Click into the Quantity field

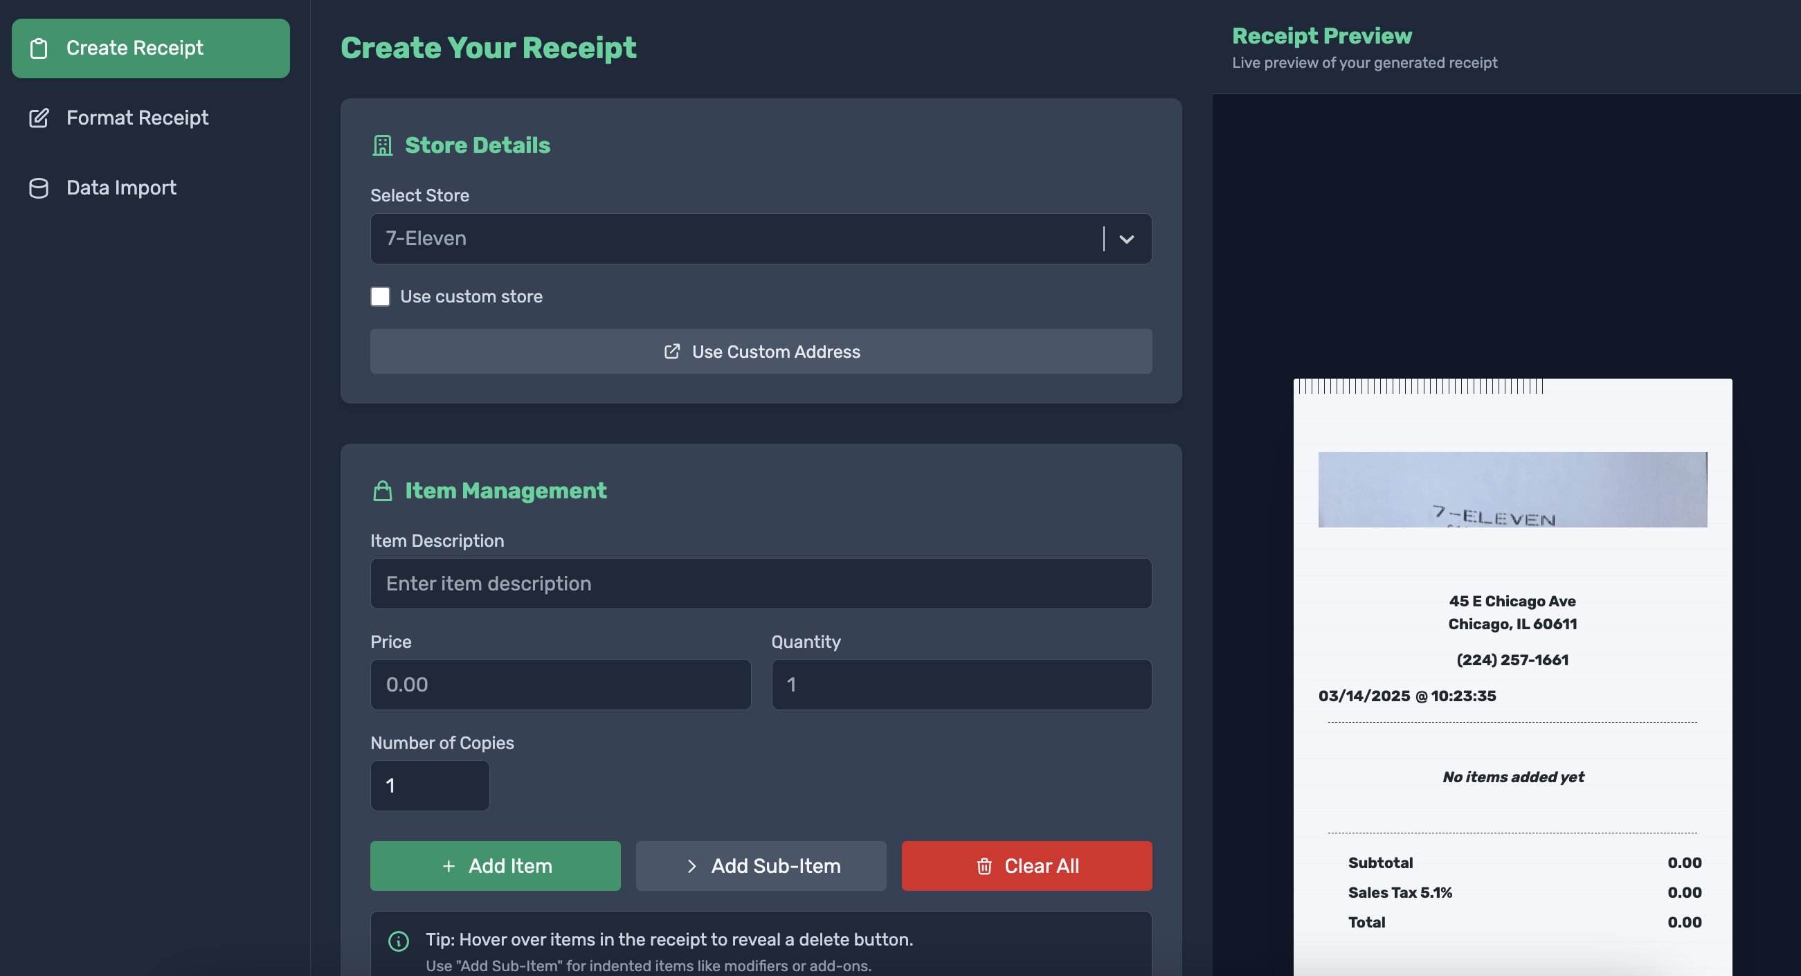pyautogui.click(x=961, y=685)
